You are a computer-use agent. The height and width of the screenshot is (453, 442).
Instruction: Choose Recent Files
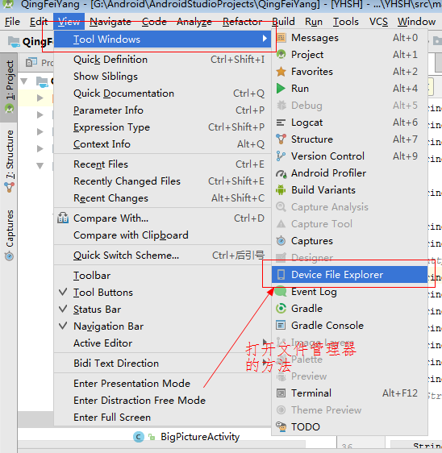point(162,164)
